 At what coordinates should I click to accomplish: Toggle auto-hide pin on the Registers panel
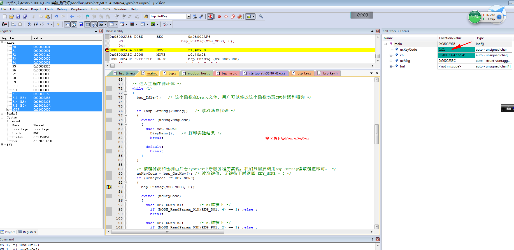(96, 31)
